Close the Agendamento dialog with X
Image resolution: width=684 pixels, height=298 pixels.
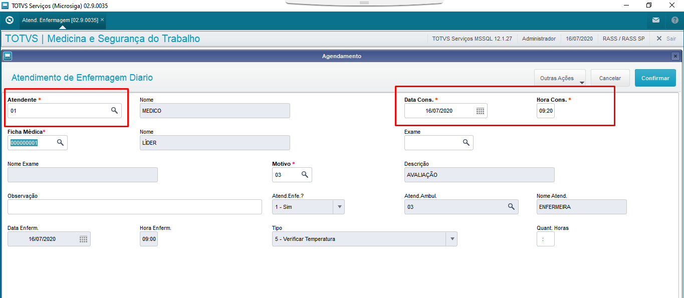[x=675, y=56]
